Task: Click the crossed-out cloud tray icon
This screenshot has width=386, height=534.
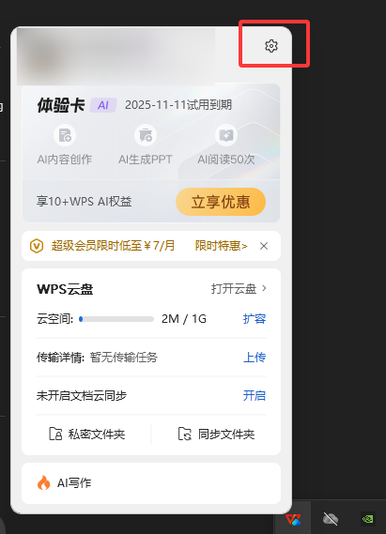Action: (x=331, y=519)
